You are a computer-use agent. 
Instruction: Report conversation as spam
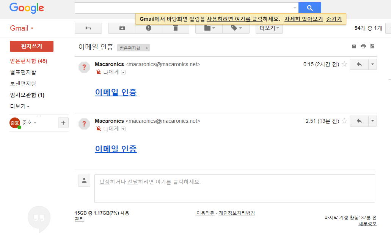pyautogui.click(x=149, y=28)
